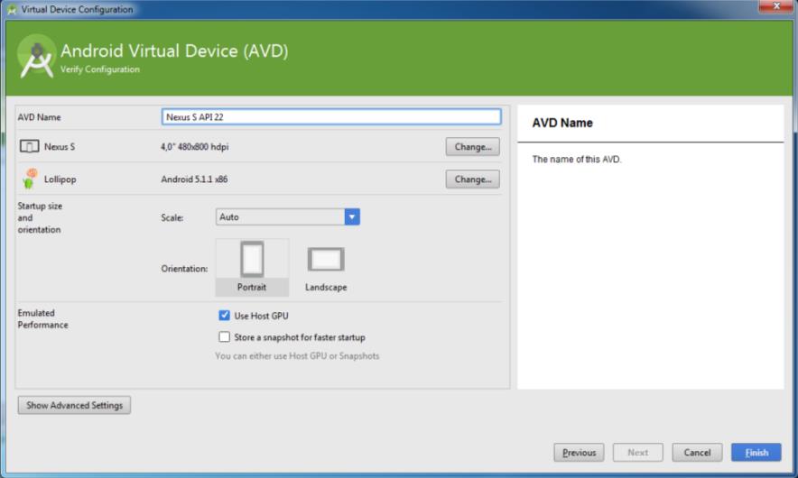
Task: Click in the AVD Name text field
Action: [330, 116]
